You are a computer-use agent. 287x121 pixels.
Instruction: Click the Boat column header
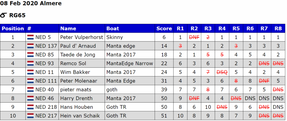[113, 28]
